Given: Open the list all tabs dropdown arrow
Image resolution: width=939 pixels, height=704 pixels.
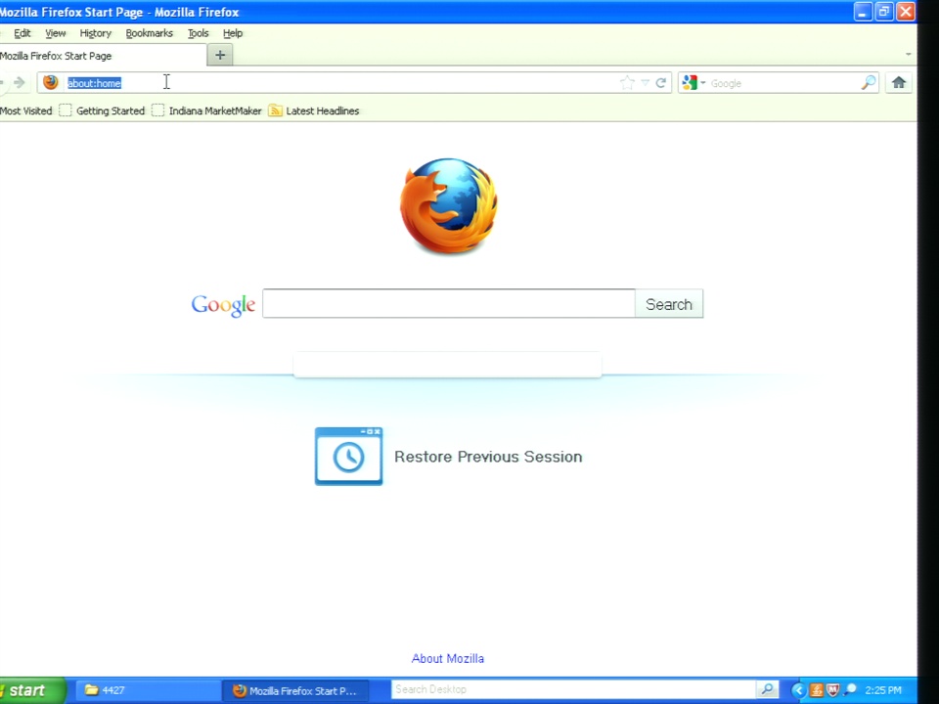Looking at the screenshot, I should (908, 55).
